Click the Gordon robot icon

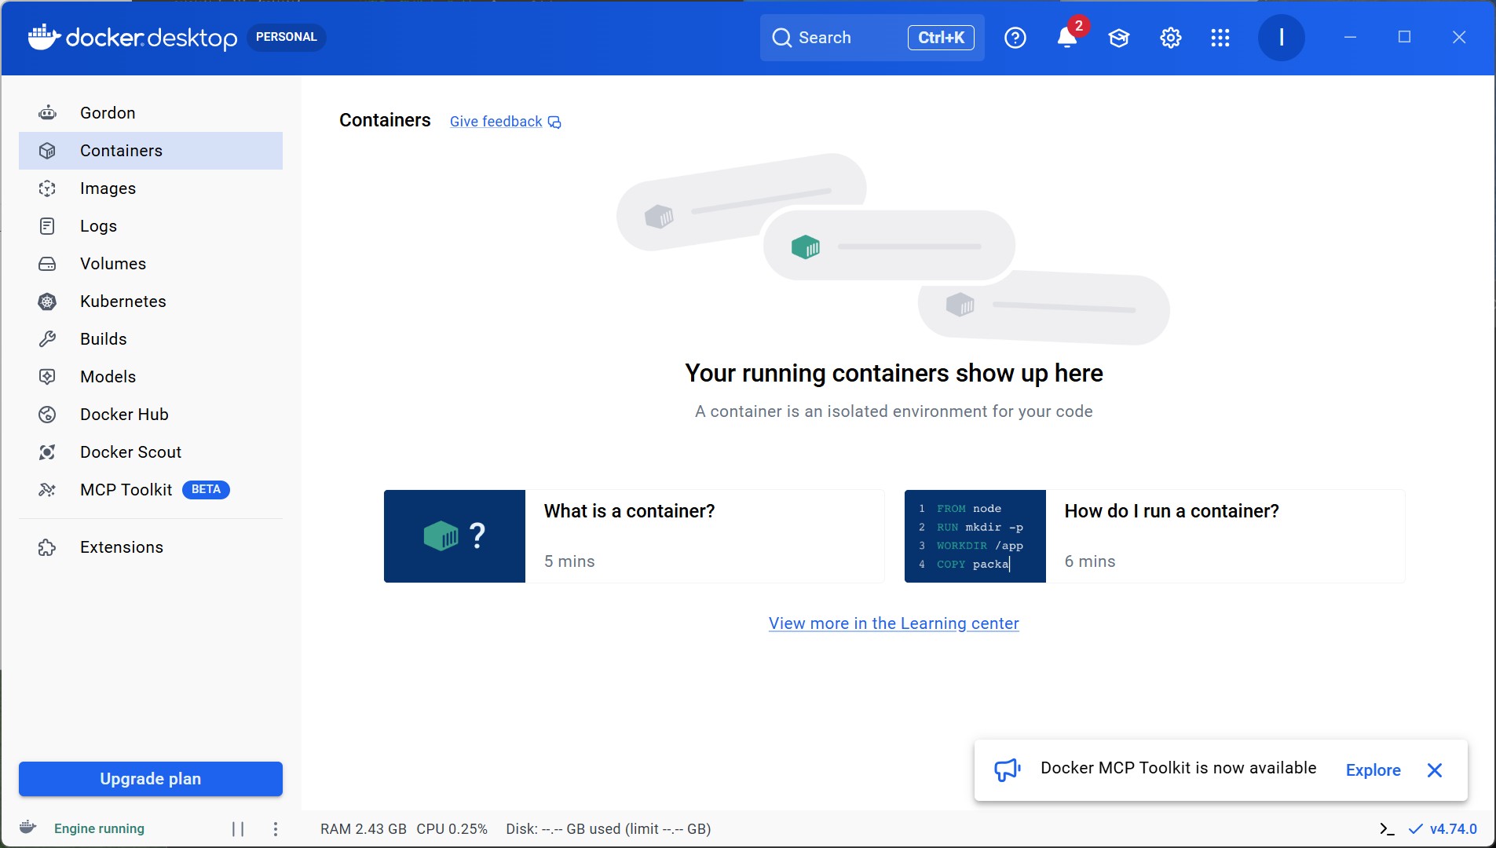47,113
